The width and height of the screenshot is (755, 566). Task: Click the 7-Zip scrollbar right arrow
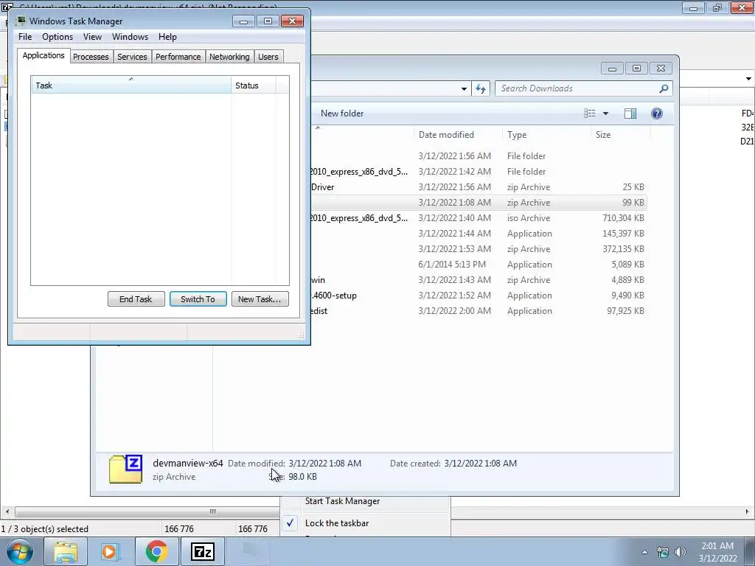coord(747,511)
